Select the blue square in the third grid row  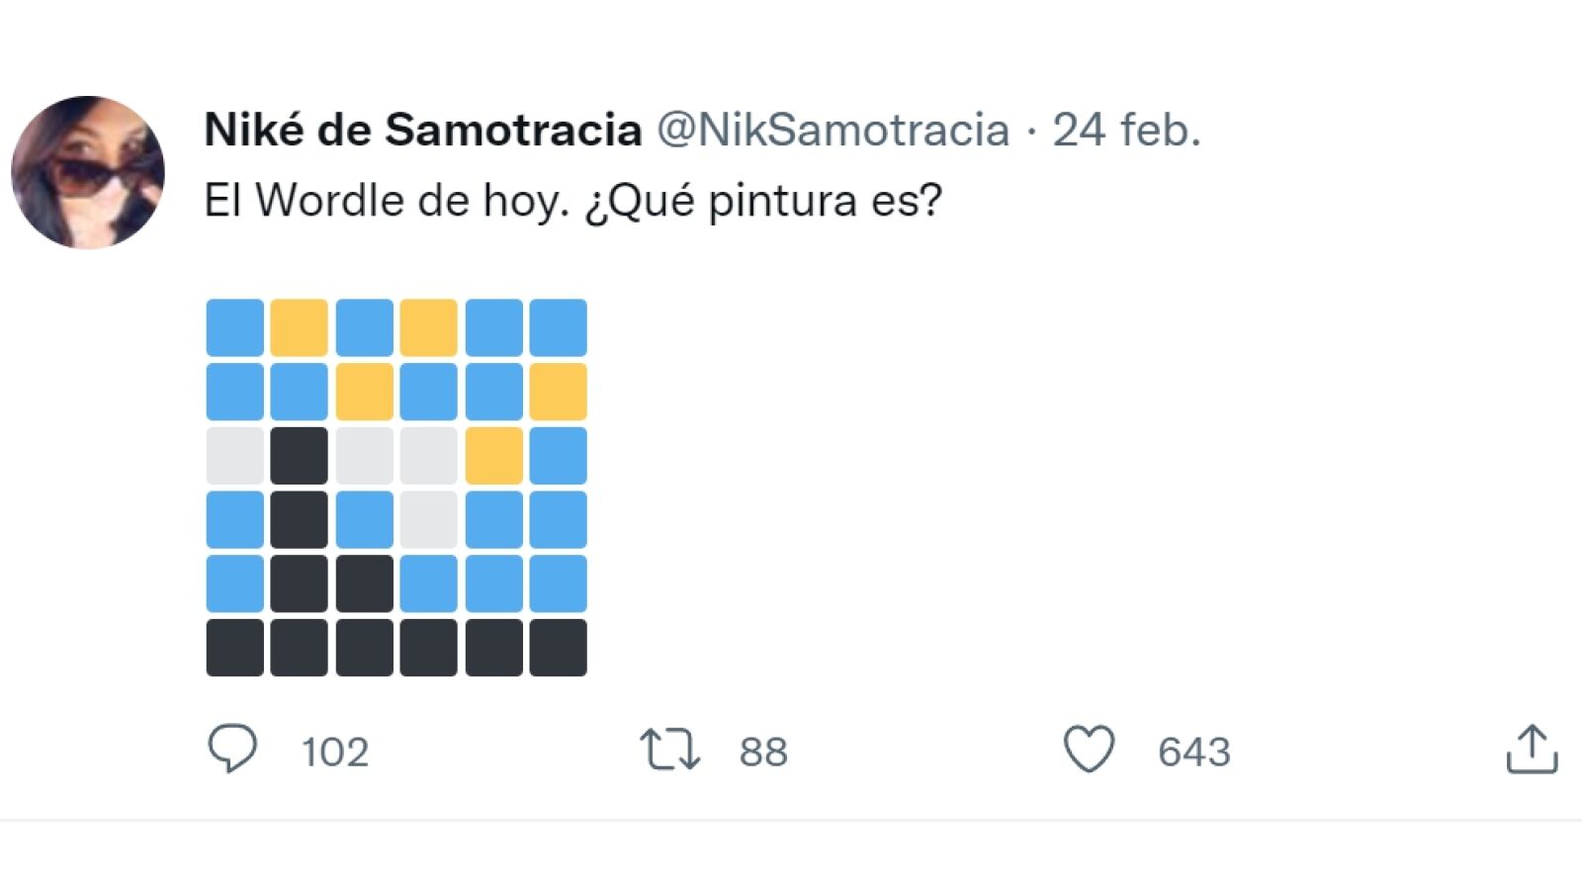[x=558, y=456]
